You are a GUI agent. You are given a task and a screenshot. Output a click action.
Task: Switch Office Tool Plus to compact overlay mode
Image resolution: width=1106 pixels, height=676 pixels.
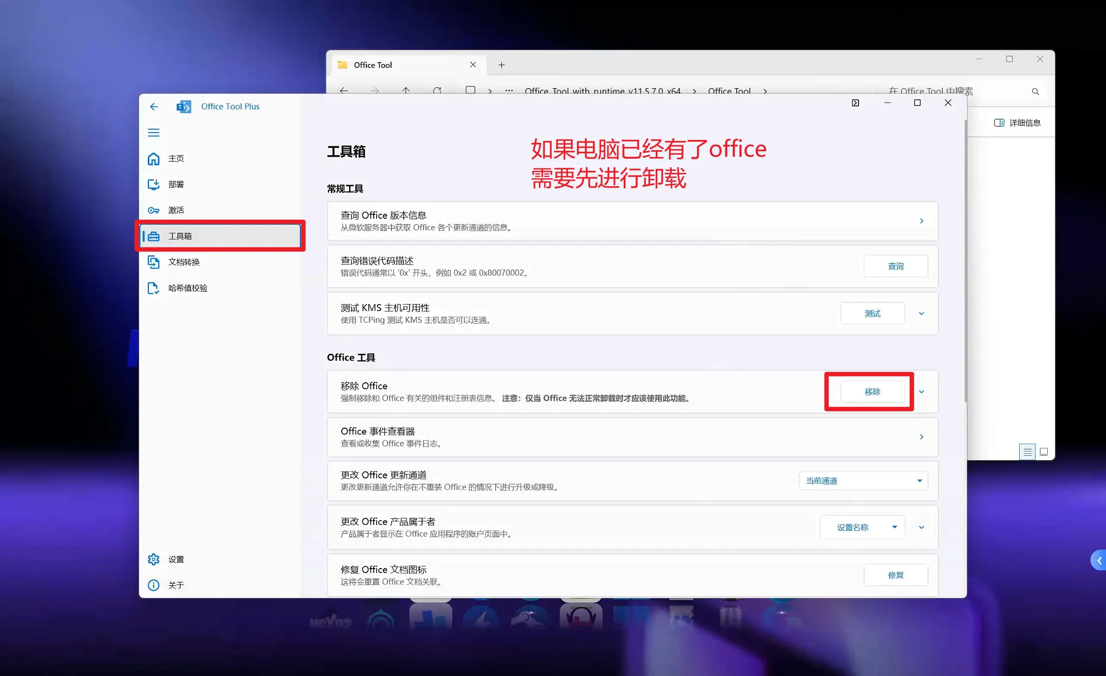pyautogui.click(x=856, y=102)
